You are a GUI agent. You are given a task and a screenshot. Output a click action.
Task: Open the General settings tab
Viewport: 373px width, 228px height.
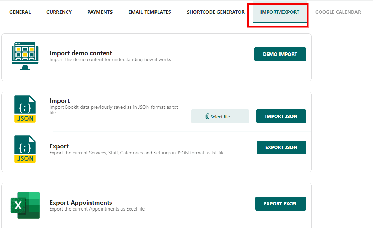[x=20, y=12]
